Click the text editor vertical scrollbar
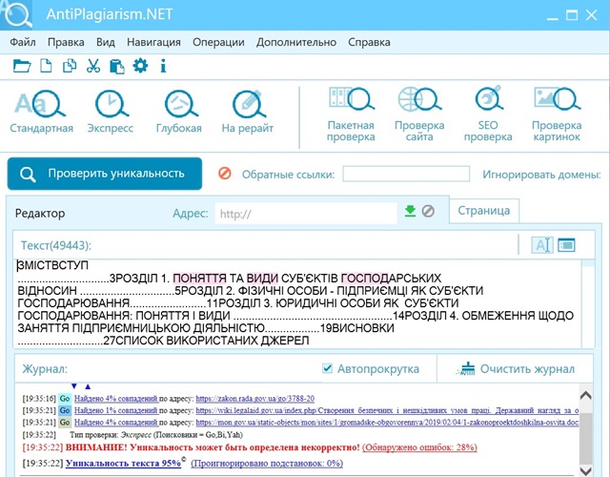 pyautogui.click(x=588, y=303)
